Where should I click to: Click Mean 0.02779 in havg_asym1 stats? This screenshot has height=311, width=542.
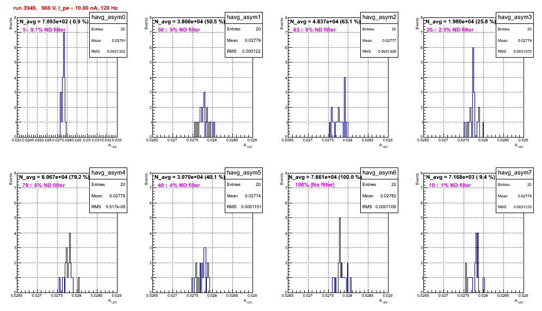pyautogui.click(x=244, y=40)
